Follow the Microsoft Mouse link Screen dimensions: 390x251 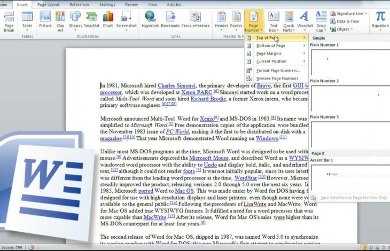click(209, 158)
